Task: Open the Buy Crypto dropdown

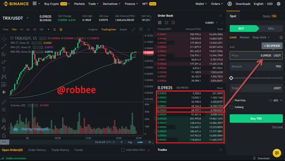Action: point(57,4)
